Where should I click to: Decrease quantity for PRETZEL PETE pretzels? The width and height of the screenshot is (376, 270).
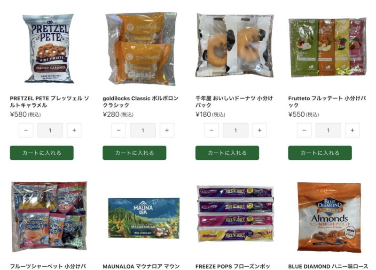point(26,130)
